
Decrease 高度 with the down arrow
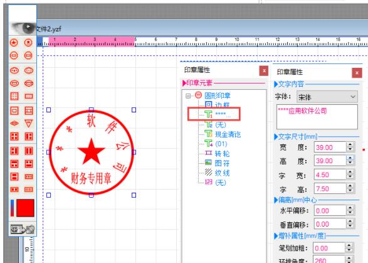[x=350, y=163]
